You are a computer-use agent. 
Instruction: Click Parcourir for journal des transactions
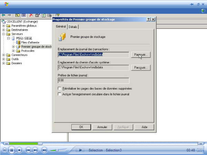[x=141, y=55]
